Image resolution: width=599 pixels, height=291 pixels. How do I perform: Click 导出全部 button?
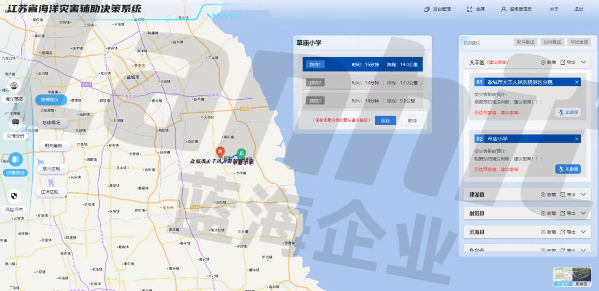(578, 42)
